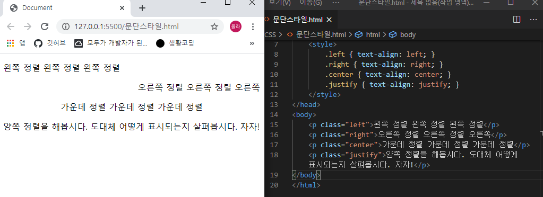Open the 모두가 개발자가 된... bookmark
543x197 pixels.
[111, 43]
